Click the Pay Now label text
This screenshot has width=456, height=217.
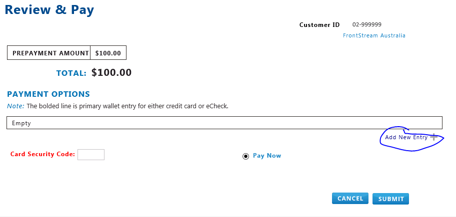tap(267, 156)
